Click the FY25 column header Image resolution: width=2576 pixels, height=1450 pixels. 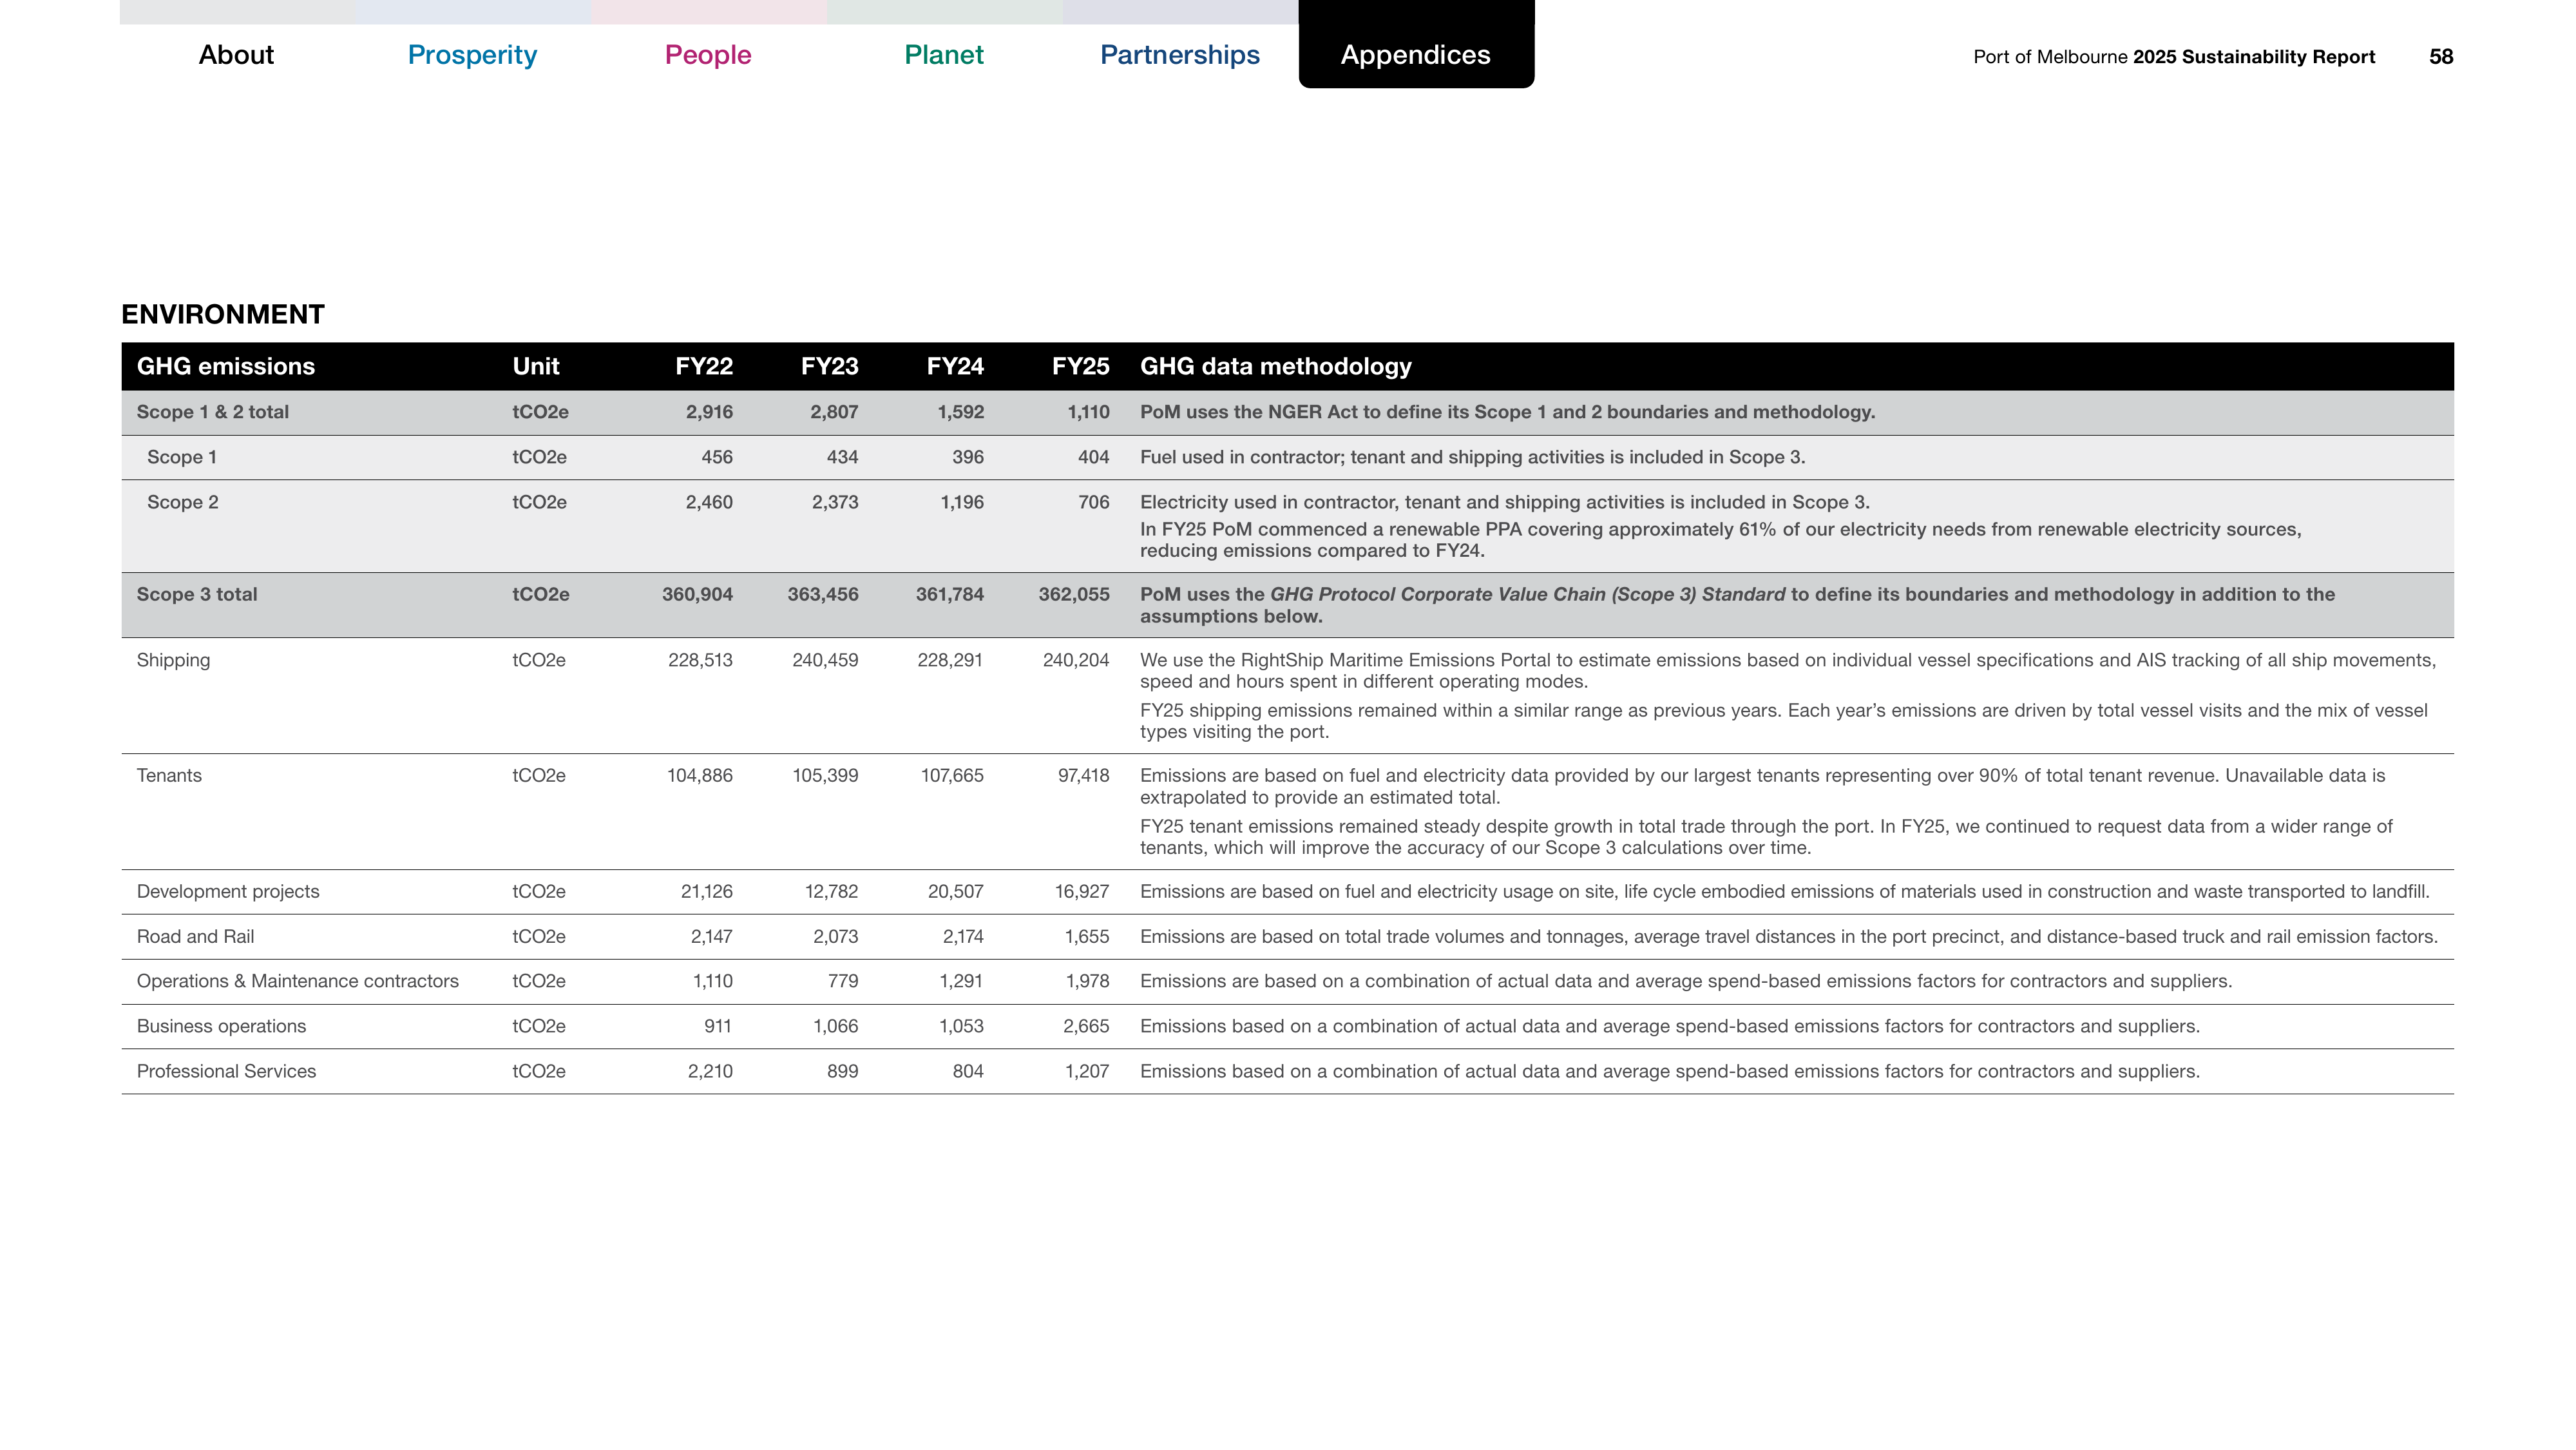point(1081,366)
